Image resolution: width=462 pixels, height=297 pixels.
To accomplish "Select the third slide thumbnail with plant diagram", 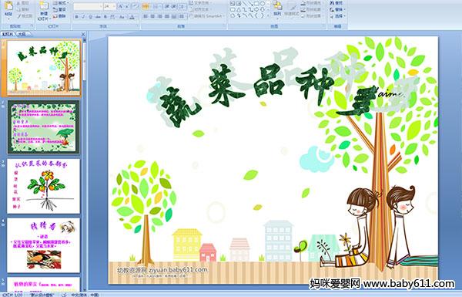I will point(44,186).
